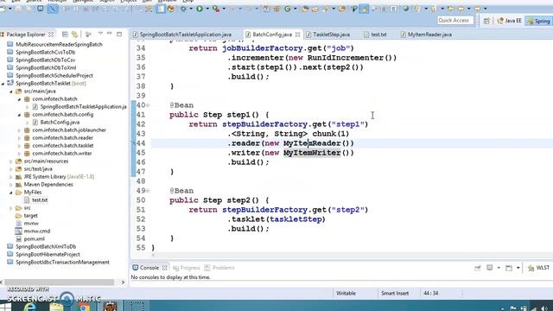Close the BatchConfig.java tab
The height and width of the screenshot is (311, 553).
tap(297, 35)
